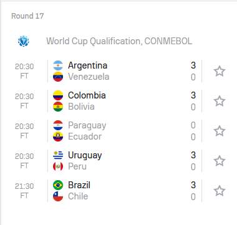Click the Argentina flag icon
237x225 pixels.
[x=58, y=65]
